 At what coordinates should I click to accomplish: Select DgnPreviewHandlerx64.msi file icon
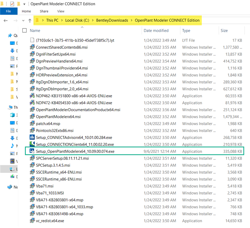tap(32, 61)
